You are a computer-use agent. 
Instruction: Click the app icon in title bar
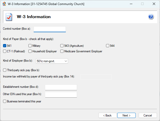point(4,4)
